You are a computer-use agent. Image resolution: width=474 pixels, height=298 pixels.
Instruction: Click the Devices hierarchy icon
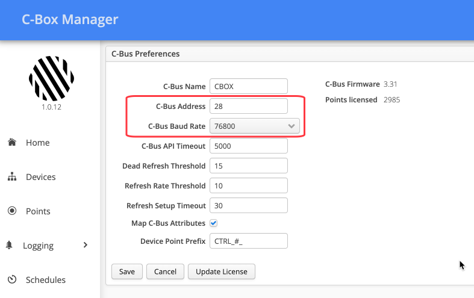pos(11,177)
